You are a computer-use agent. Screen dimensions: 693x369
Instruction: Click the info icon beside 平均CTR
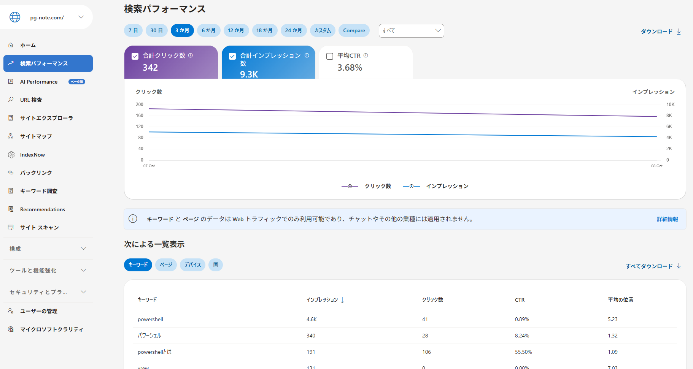click(366, 55)
